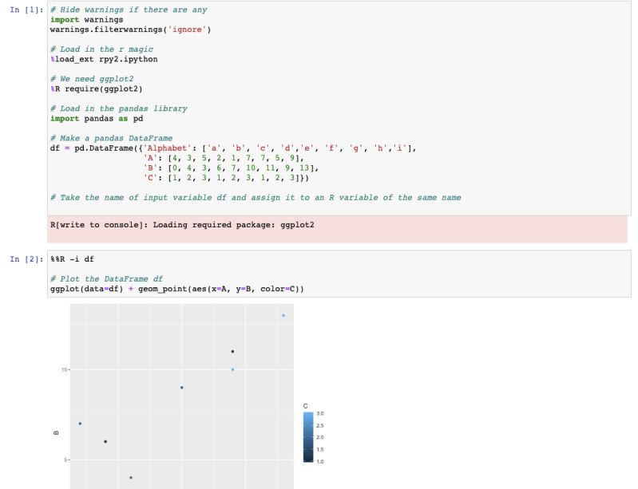Image resolution: width=638 pixels, height=489 pixels.
Task: Click the dark point at B=11
Action: [232, 352]
